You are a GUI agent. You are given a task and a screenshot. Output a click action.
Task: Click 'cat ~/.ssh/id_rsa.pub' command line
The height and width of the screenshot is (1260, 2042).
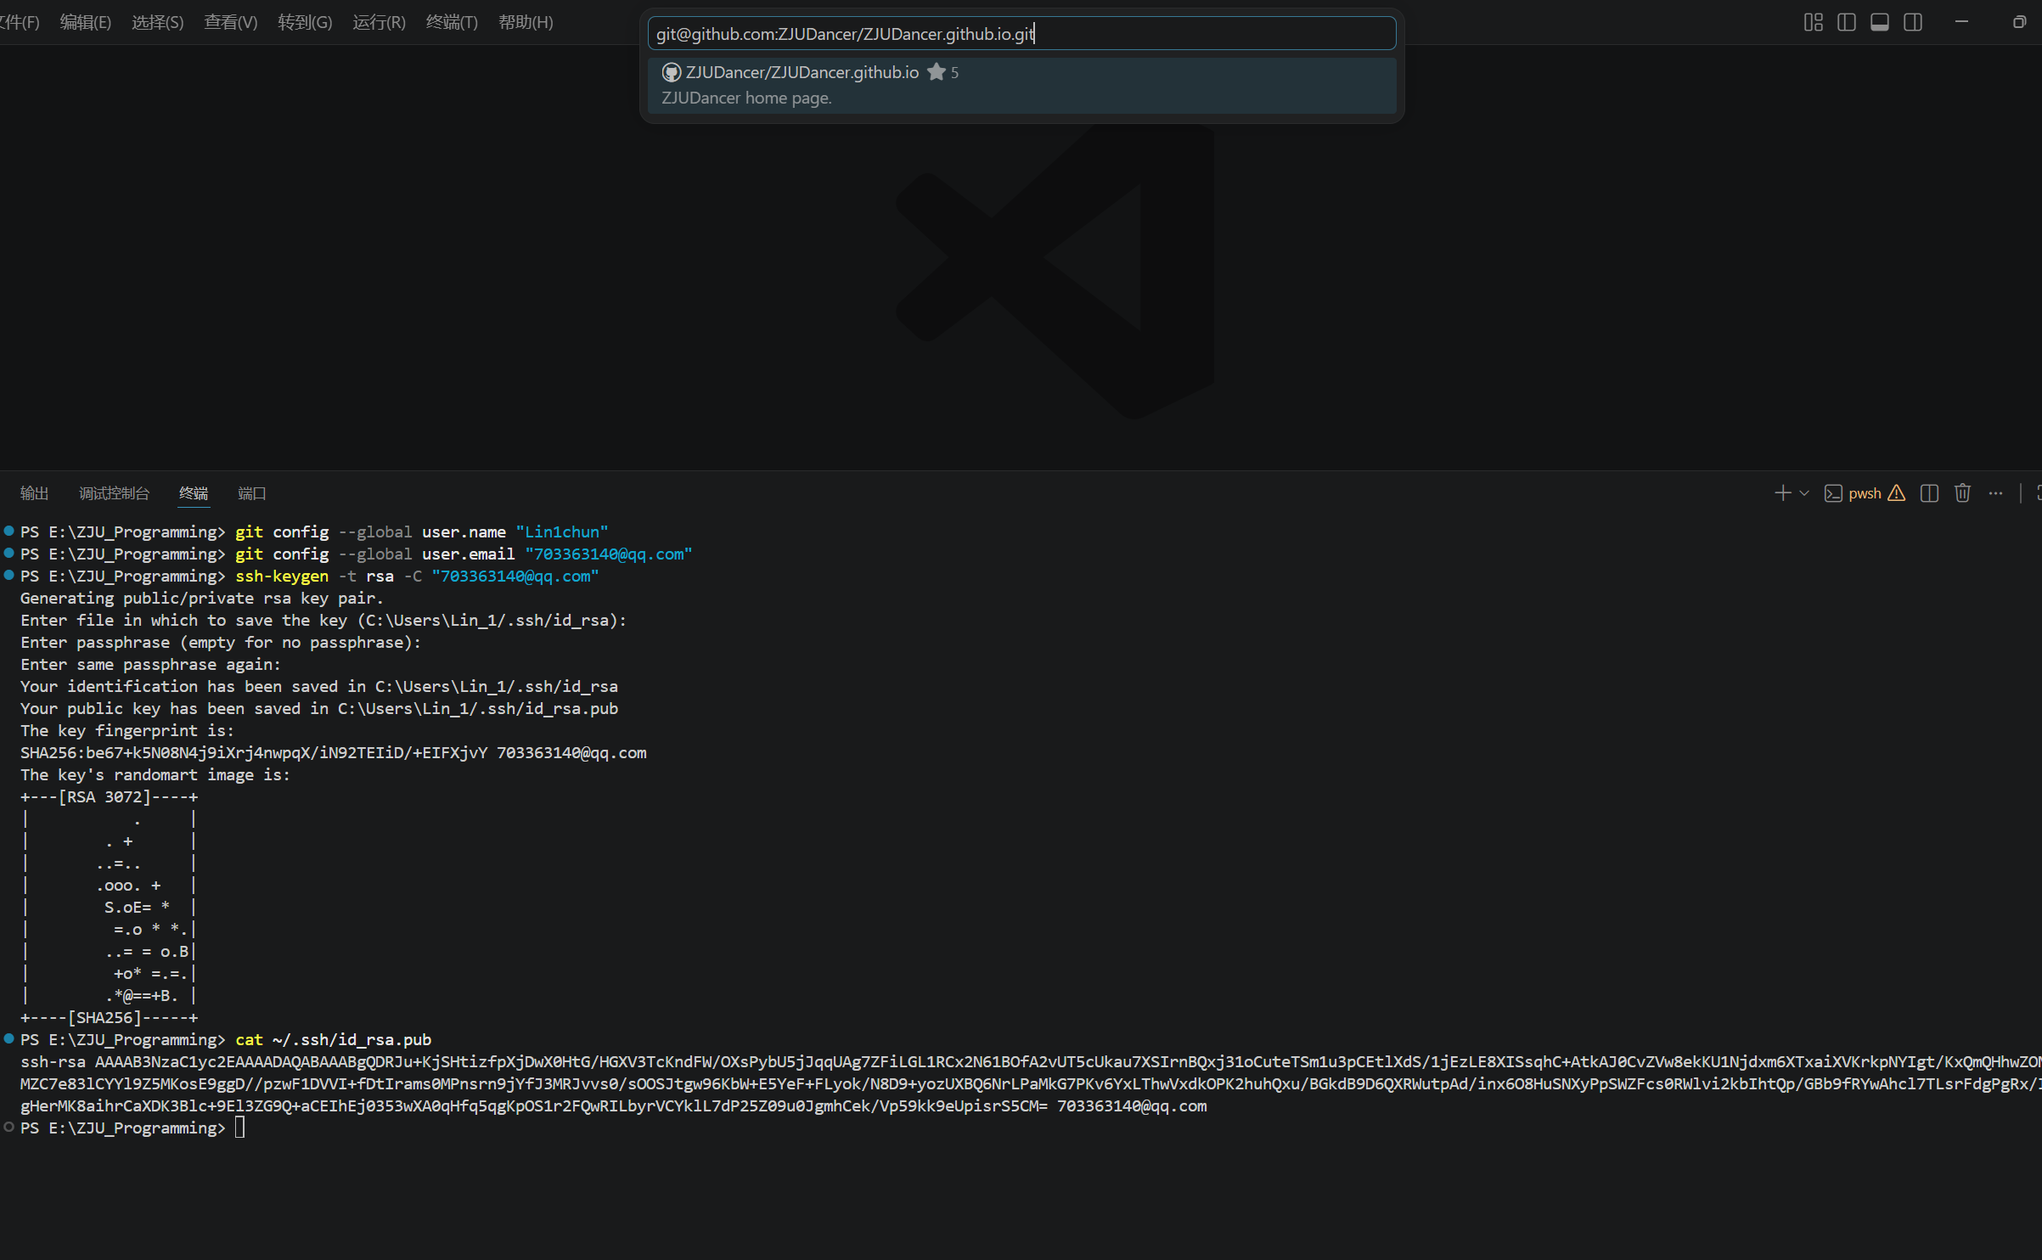click(x=226, y=1039)
